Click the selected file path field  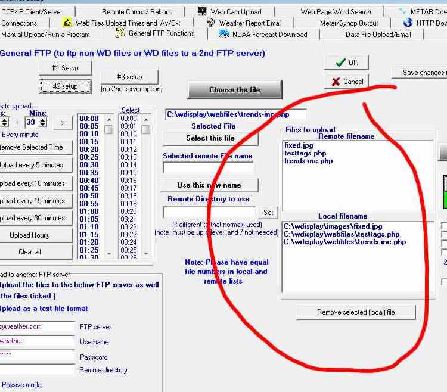[236, 114]
